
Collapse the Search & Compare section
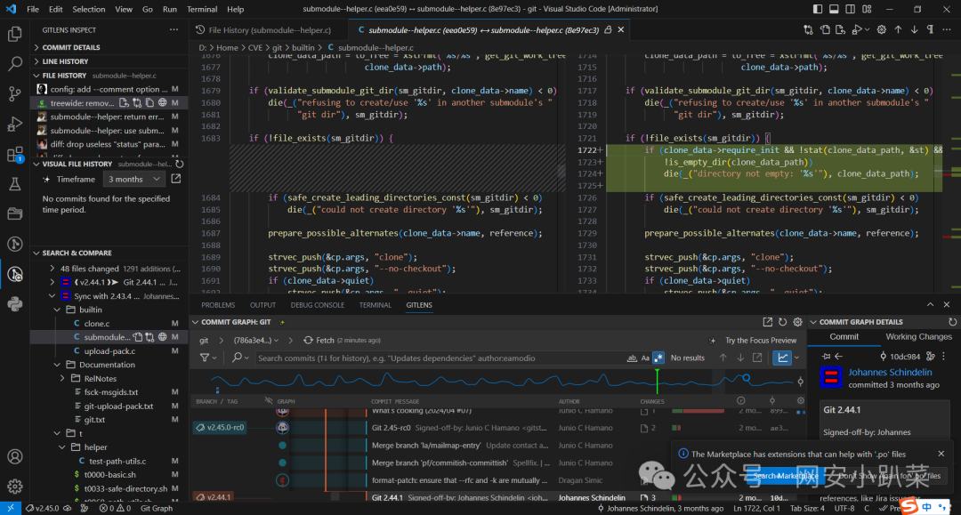109,253
